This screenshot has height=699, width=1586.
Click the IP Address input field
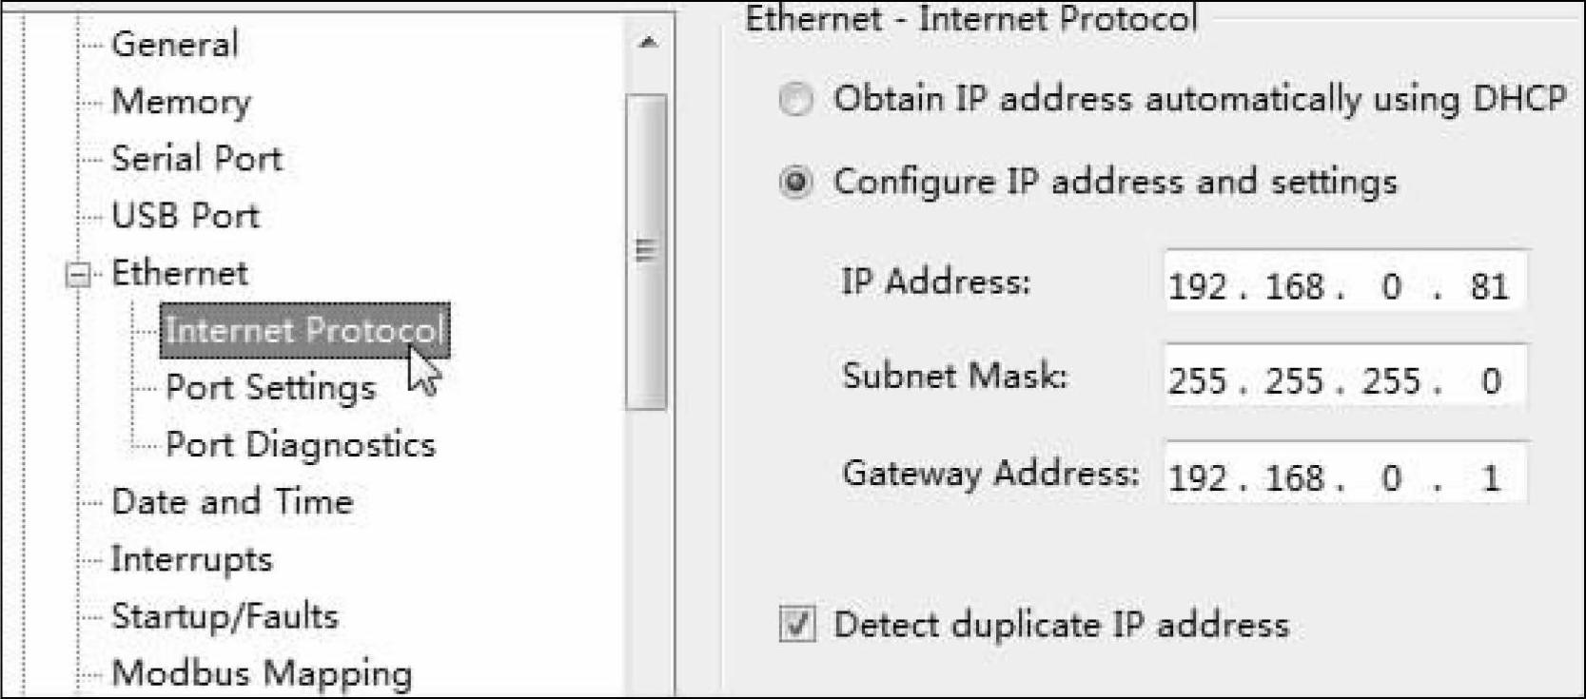click(1344, 284)
